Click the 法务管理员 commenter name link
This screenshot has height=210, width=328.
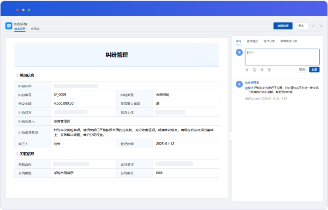tap(252, 83)
